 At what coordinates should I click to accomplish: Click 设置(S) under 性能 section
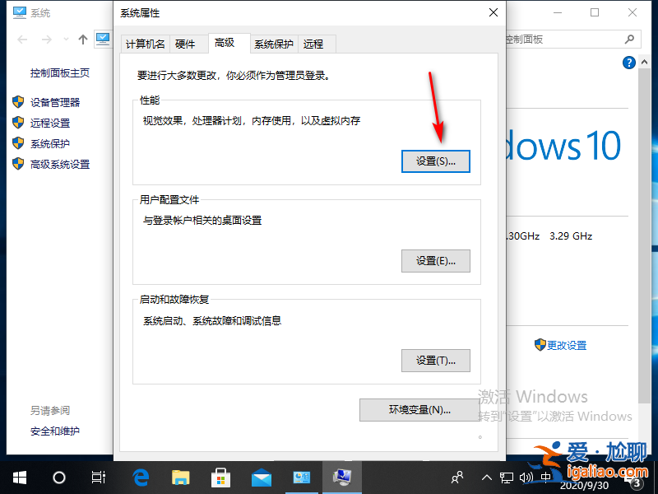436,161
